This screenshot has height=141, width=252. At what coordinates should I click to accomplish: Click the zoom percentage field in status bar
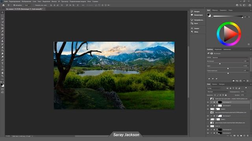pyautogui.click(x=8, y=136)
